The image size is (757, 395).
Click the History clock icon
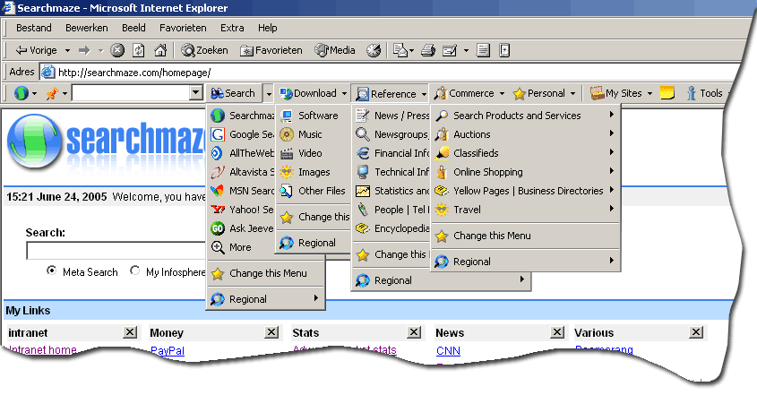[x=374, y=50]
